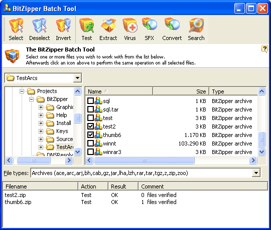Sort the list by Size column
The width and height of the screenshot is (271, 230).
click(x=181, y=91)
